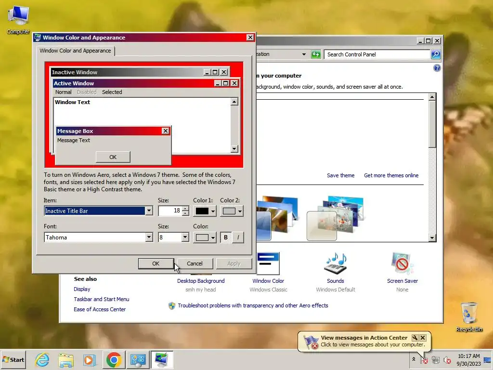
Task: Click the Control Panel search magnifier button
Action: [435, 54]
